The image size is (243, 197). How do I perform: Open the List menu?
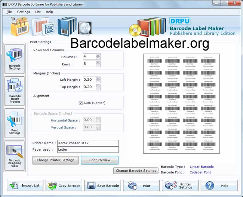[x=38, y=12]
